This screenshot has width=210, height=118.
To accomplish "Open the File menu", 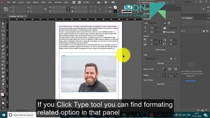I will [x=9, y=2].
